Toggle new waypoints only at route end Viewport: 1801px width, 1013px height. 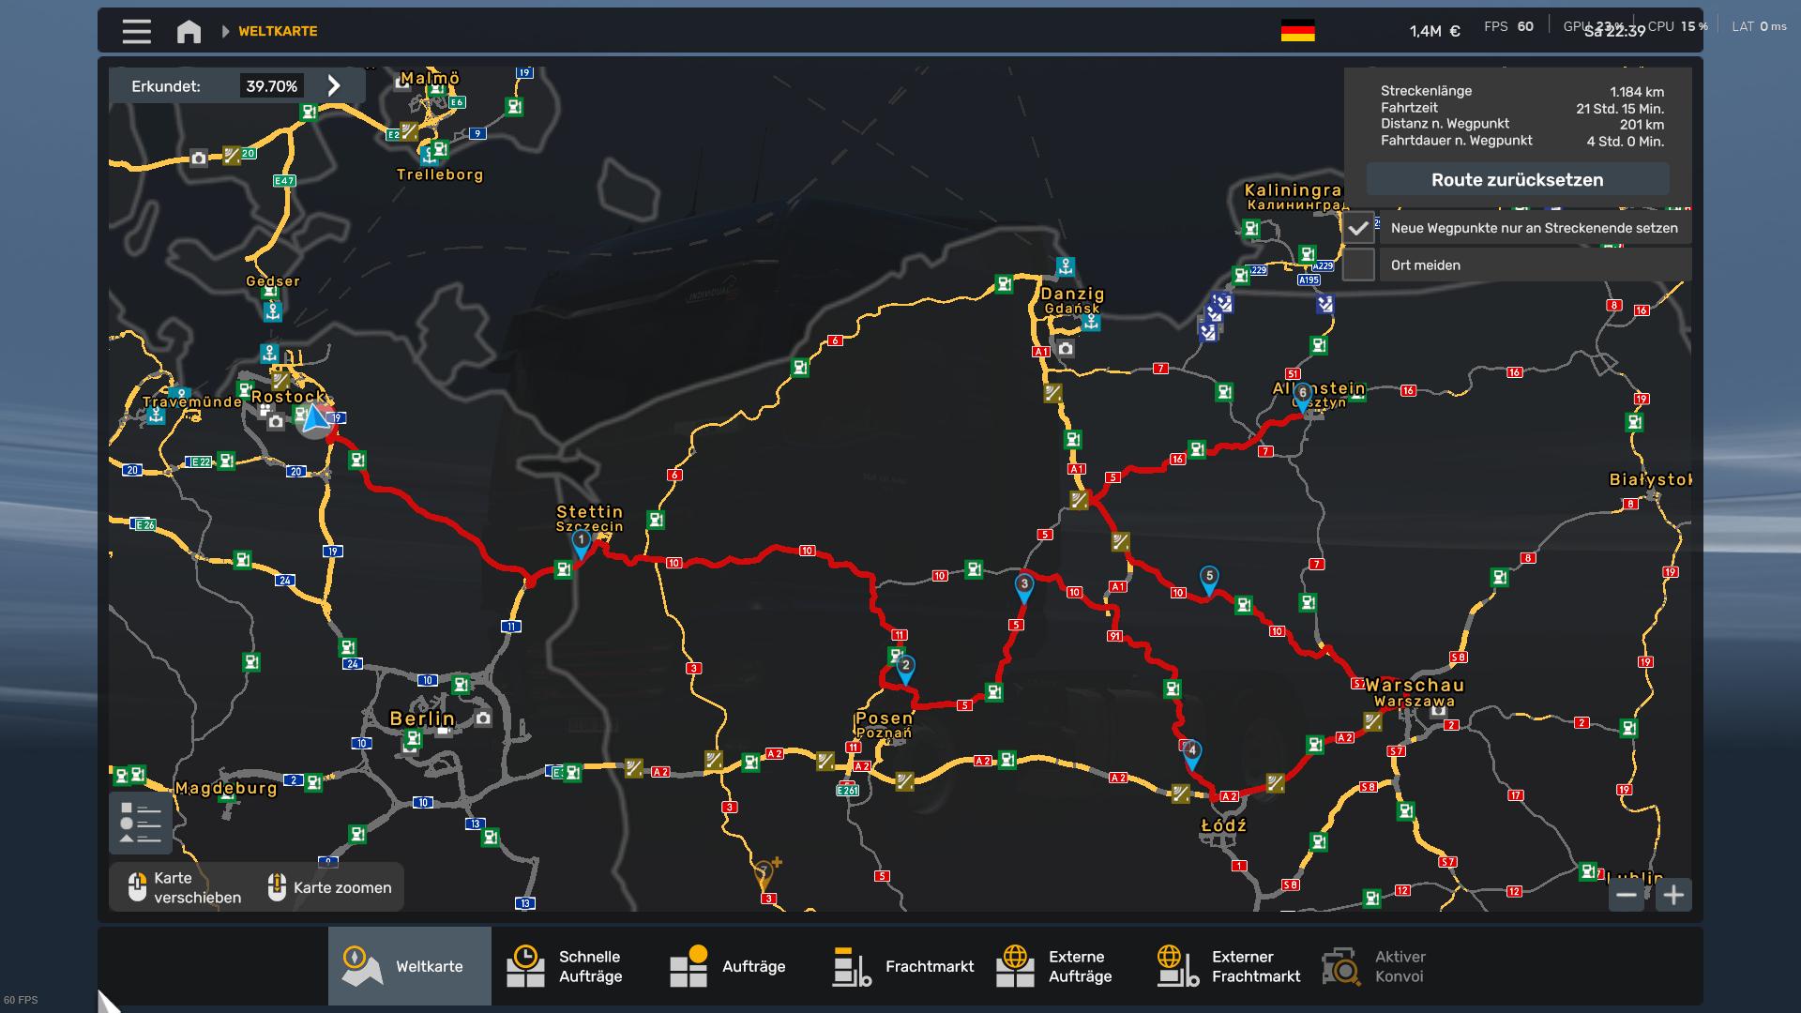click(1358, 228)
